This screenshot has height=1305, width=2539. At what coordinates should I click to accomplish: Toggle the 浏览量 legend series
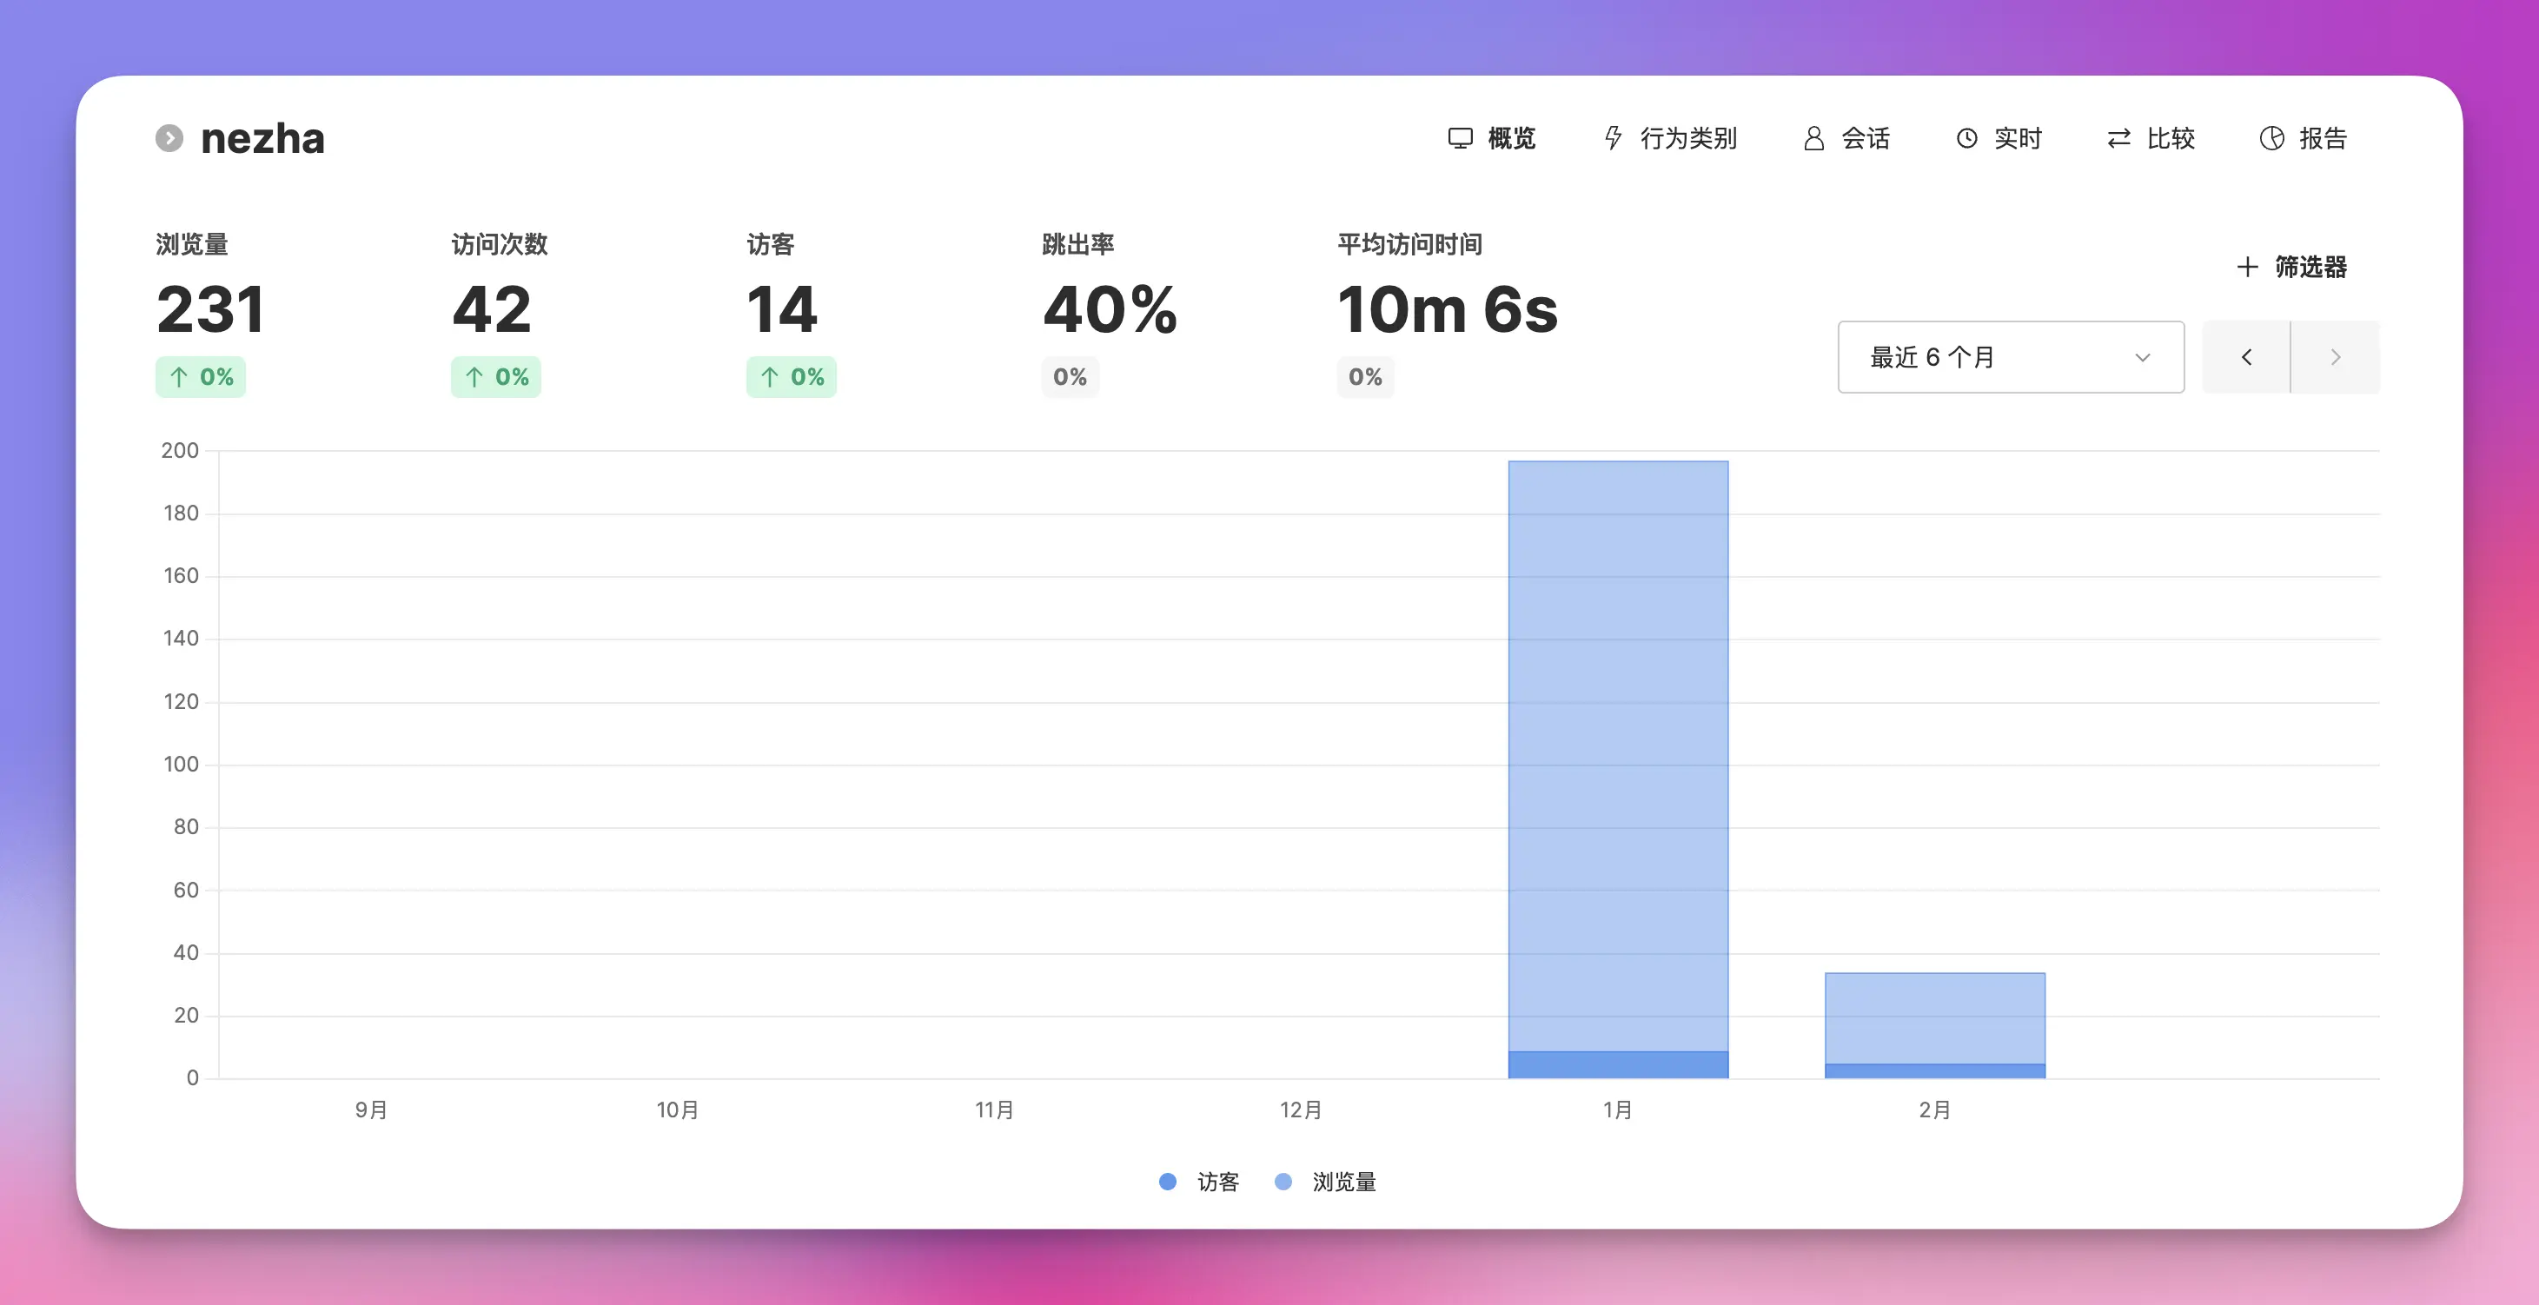(1342, 1181)
